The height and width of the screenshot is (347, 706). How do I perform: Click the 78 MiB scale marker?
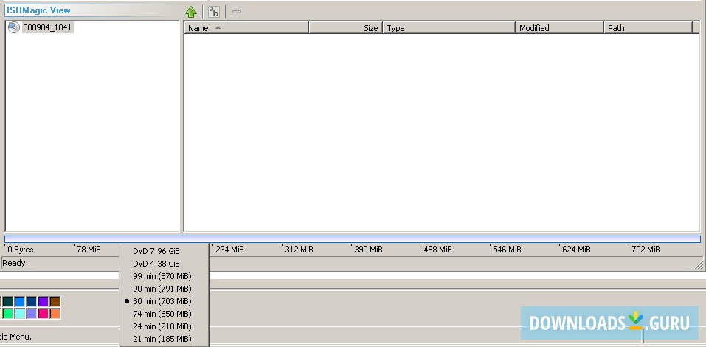coord(89,250)
